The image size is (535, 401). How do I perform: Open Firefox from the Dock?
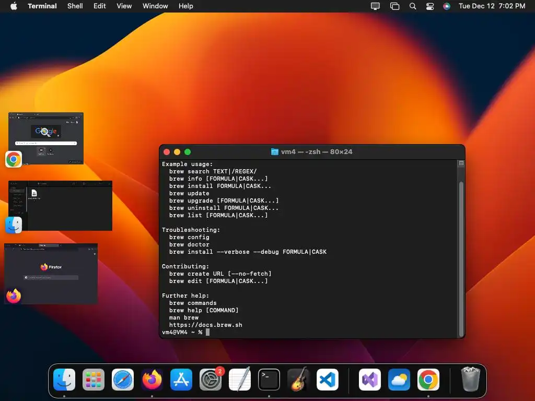point(152,380)
